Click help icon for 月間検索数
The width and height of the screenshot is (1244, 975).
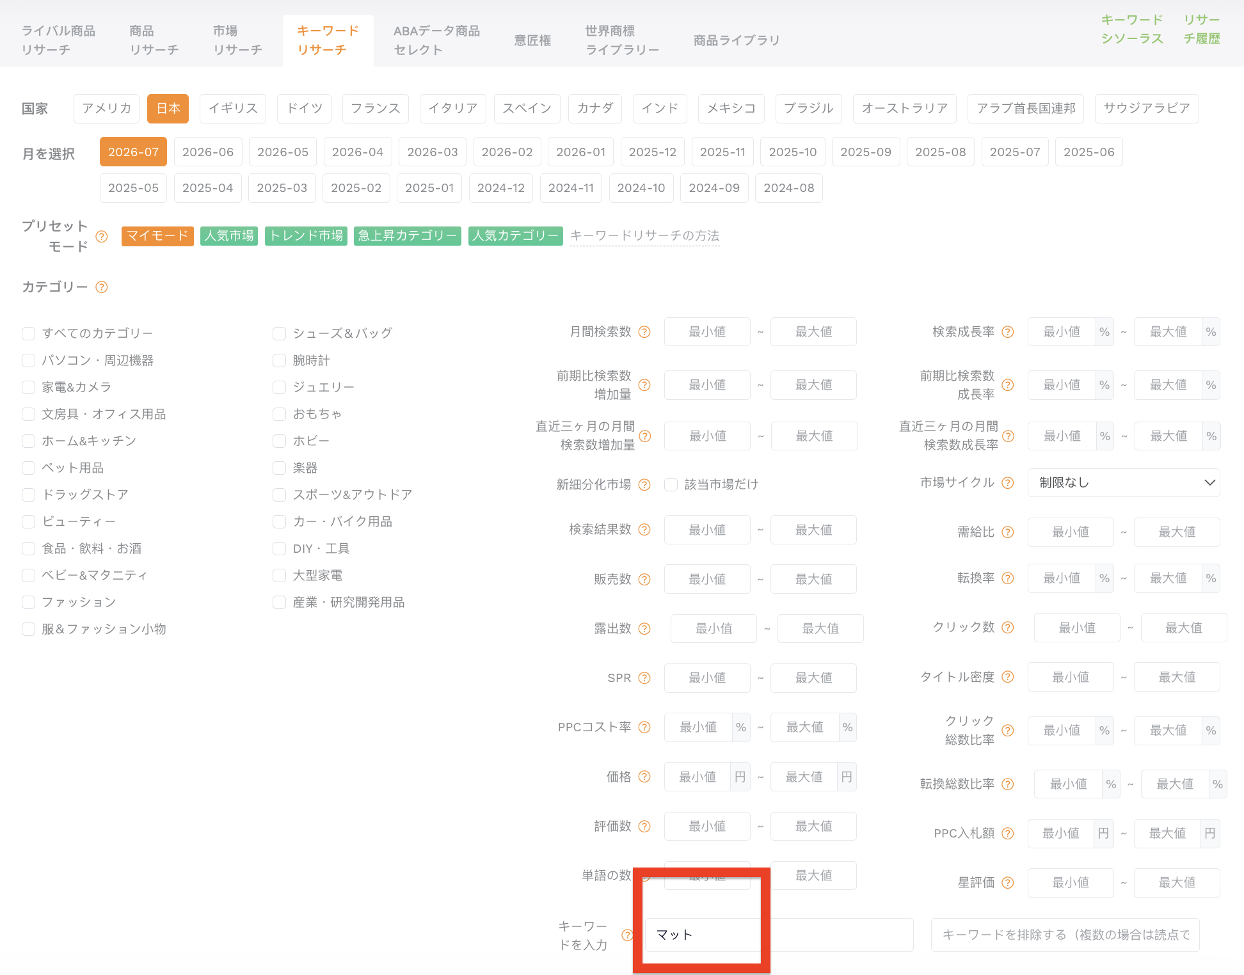tap(644, 332)
